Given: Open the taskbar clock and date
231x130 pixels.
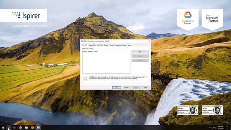Looking at the screenshot, I should [221, 127].
